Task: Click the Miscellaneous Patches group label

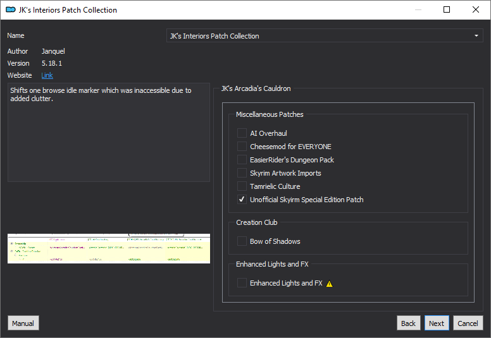Action: [x=270, y=114]
